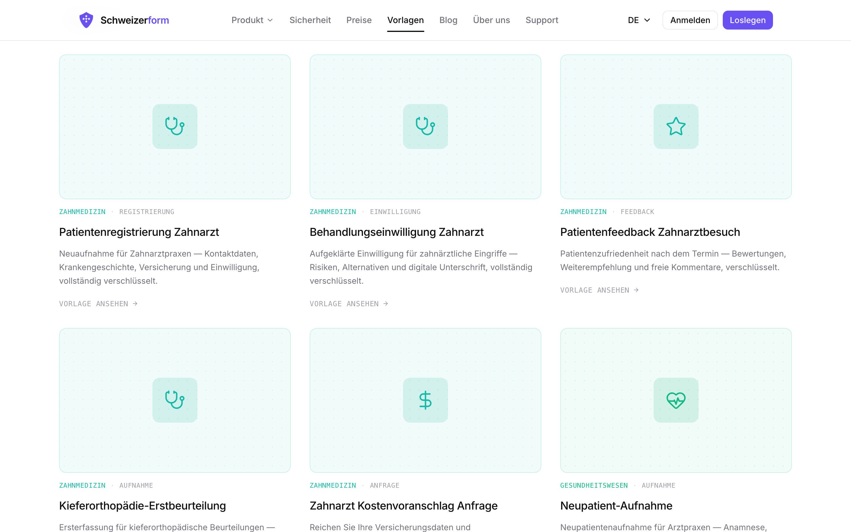Click AUFNAHME tag under Kieferorthopädie card
The image size is (851, 532).
tap(136, 486)
